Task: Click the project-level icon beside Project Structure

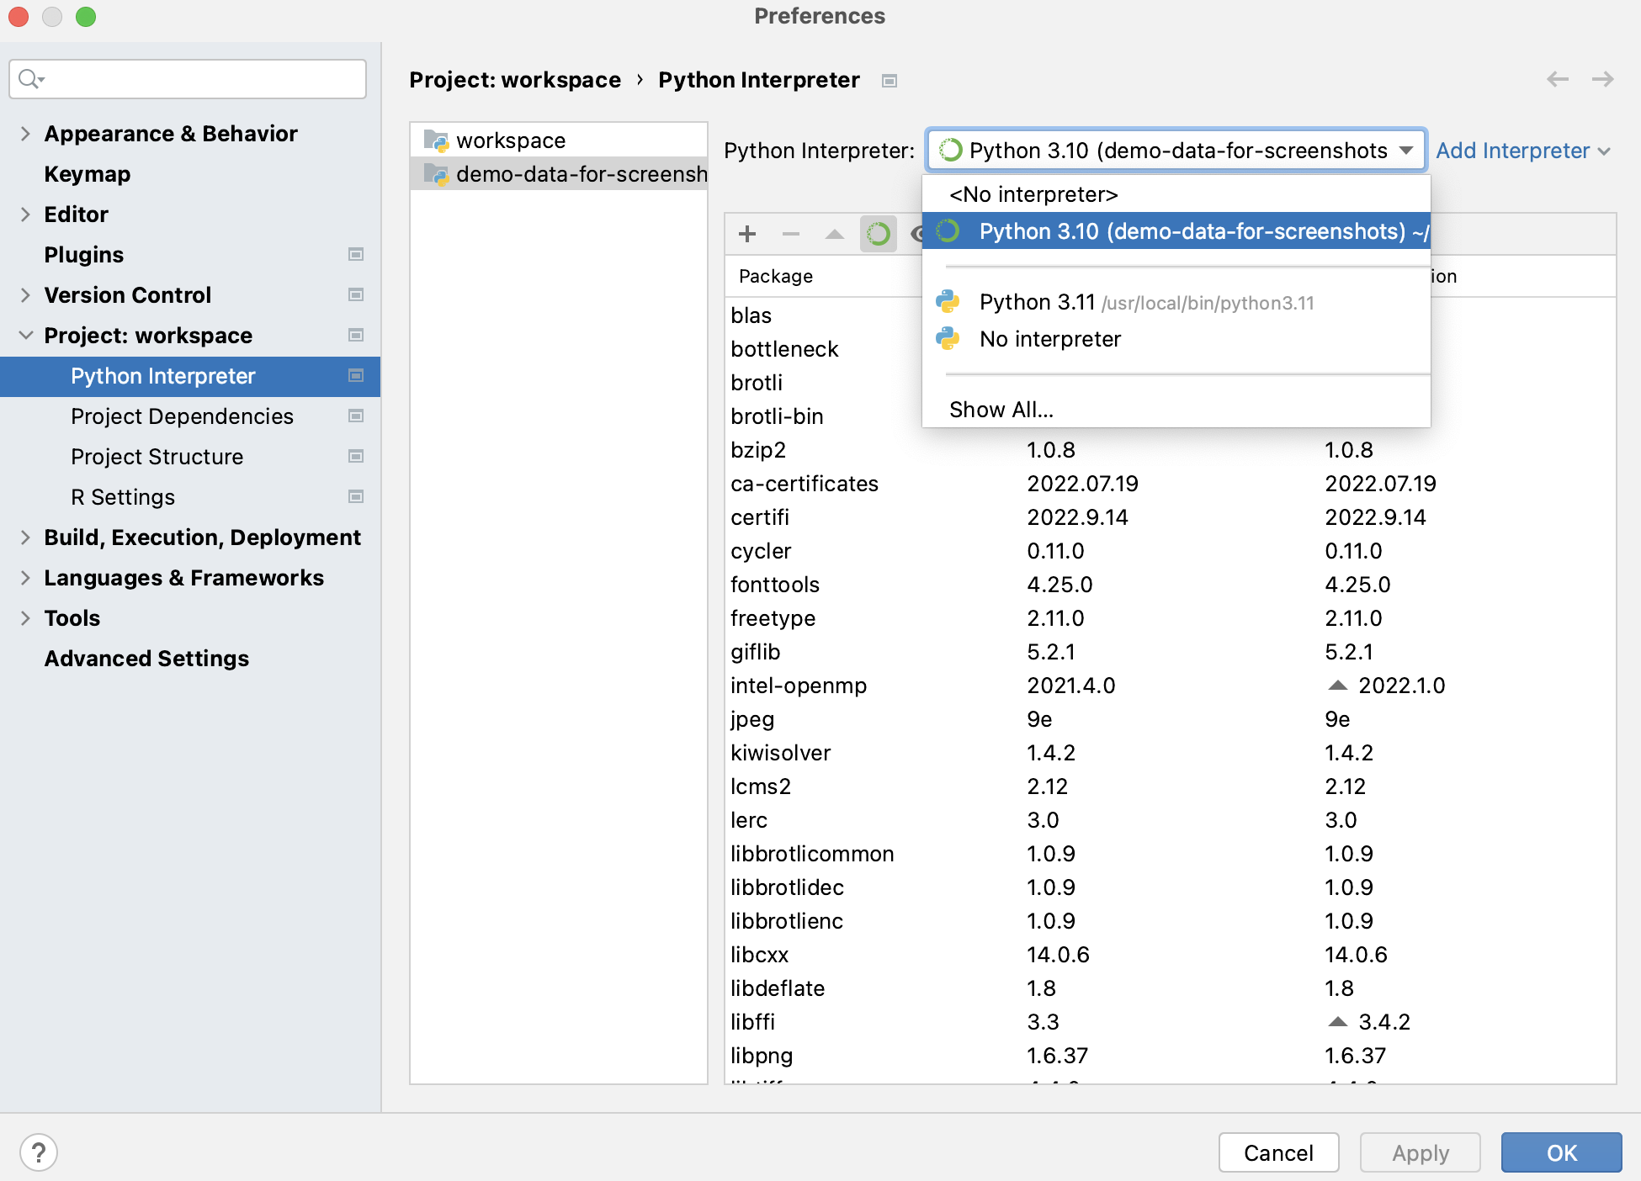Action: pos(356,456)
